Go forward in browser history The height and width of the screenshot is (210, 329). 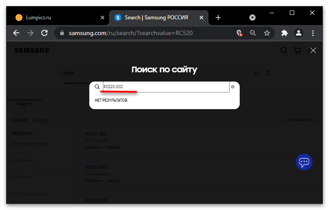30,33
